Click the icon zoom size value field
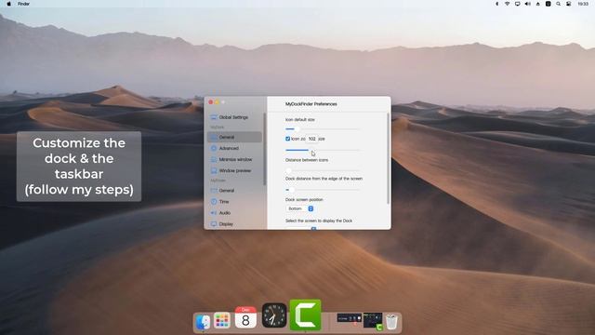This screenshot has width=595, height=335. point(312,139)
